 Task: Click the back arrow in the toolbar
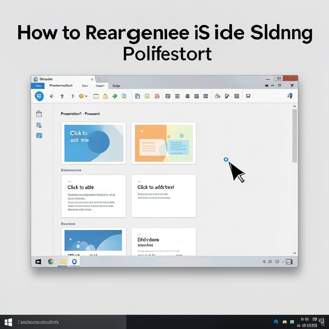point(52,96)
